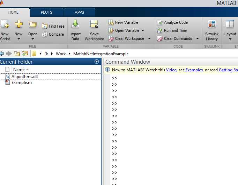Viewport: 238px width, 185px height.
Task: Switch to the APPS tab
Action: coord(79,12)
